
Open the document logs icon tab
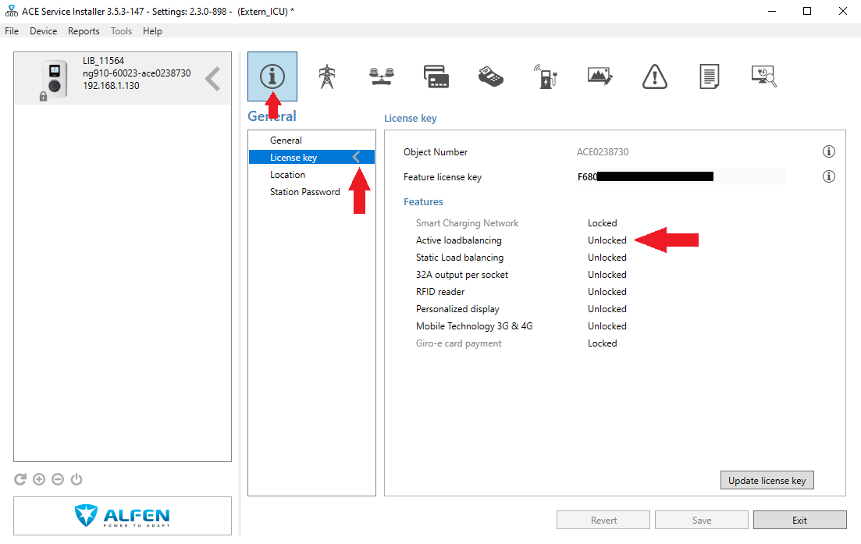709,76
